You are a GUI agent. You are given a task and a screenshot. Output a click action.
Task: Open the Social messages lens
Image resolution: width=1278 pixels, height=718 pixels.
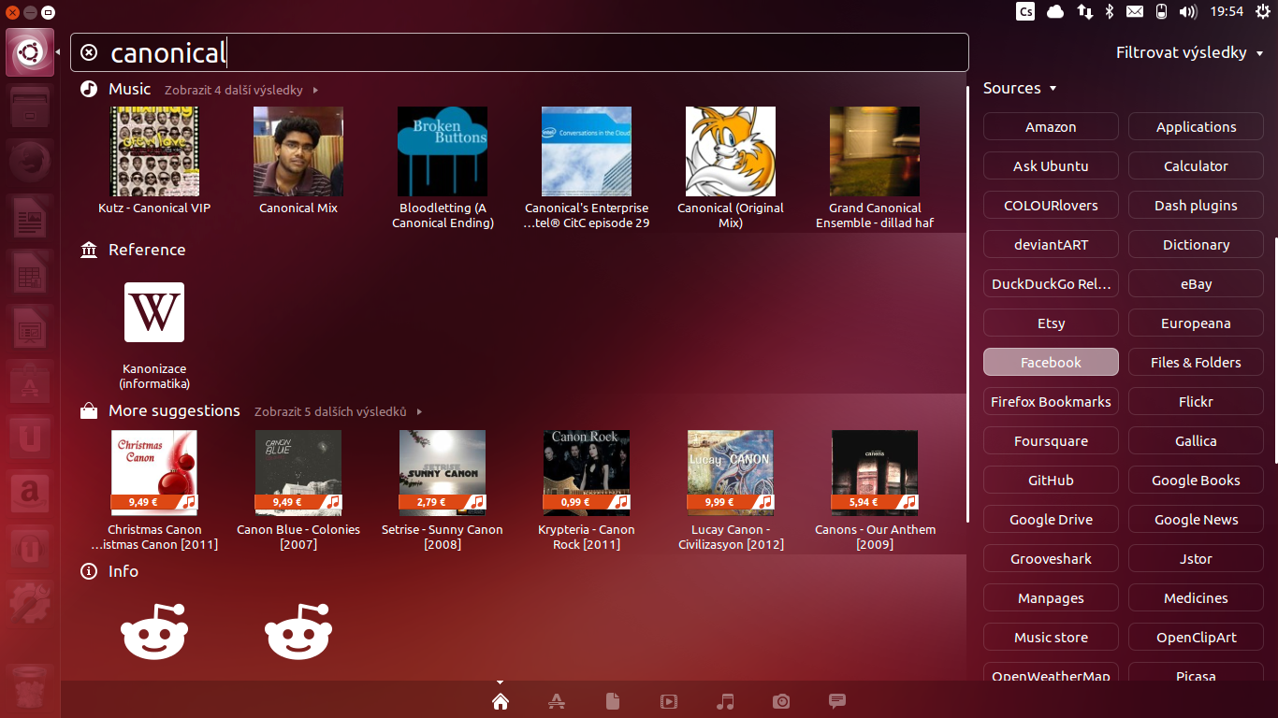(836, 701)
